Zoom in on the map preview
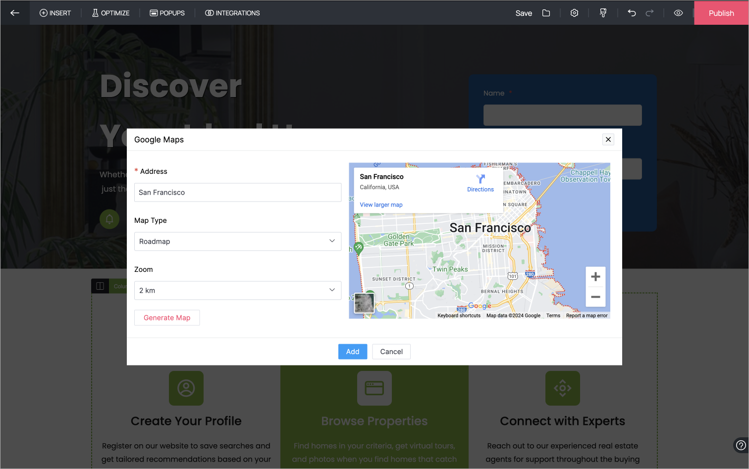The height and width of the screenshot is (469, 749). pos(595,277)
